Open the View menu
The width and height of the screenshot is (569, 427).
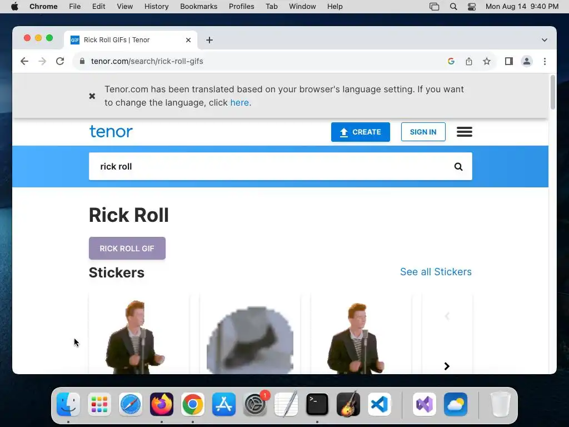tap(124, 7)
